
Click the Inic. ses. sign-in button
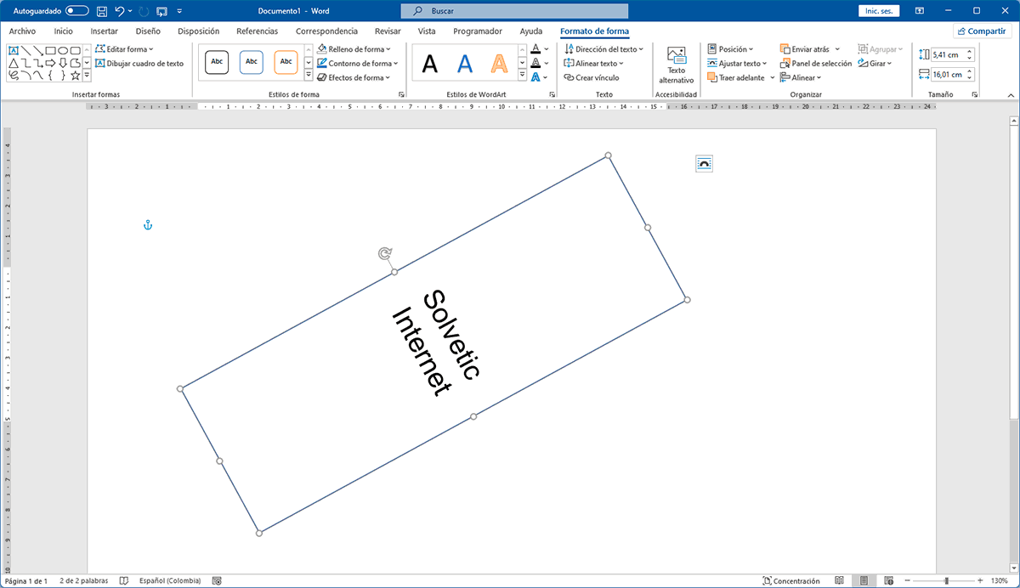[x=879, y=11]
